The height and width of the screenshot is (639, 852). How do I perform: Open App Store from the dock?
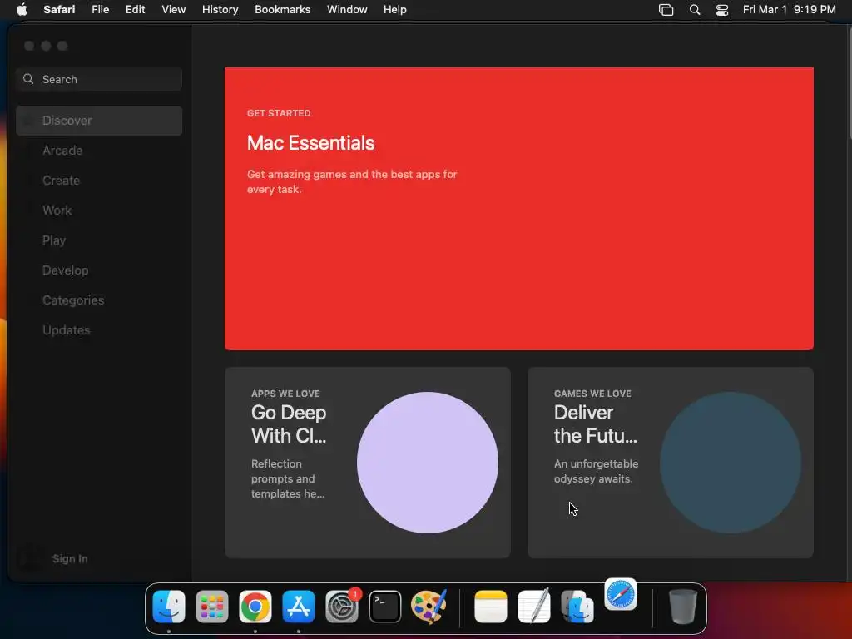pyautogui.click(x=299, y=607)
